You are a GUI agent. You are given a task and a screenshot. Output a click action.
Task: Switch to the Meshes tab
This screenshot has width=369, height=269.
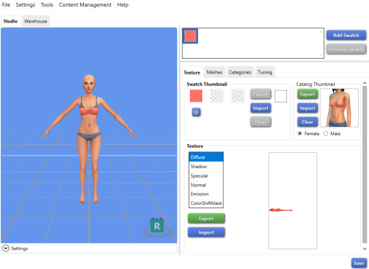click(214, 72)
